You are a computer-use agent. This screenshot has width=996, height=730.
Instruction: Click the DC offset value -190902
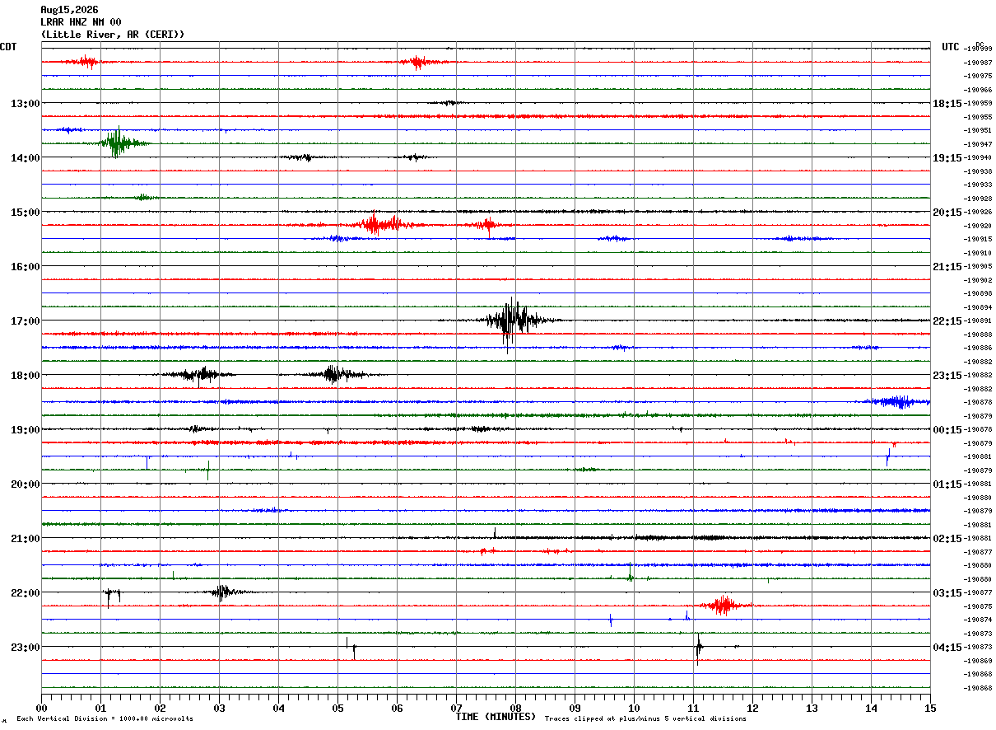(x=977, y=280)
